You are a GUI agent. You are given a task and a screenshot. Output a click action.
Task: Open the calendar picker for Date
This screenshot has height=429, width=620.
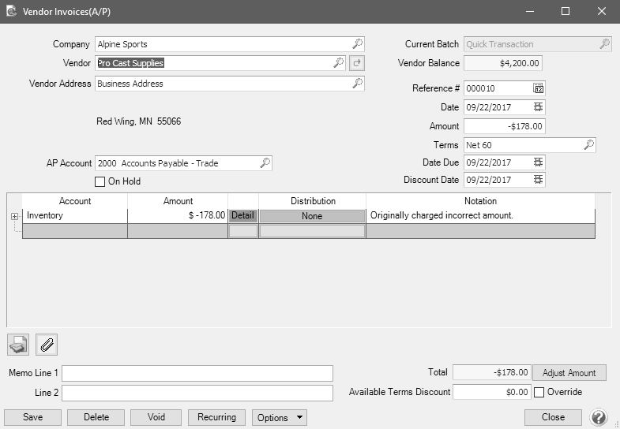pyautogui.click(x=539, y=107)
